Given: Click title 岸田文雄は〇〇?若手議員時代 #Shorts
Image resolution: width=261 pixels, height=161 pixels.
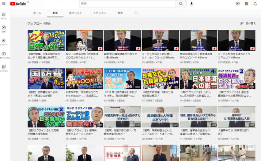Looking at the screenshot, I should coord(196,56).
